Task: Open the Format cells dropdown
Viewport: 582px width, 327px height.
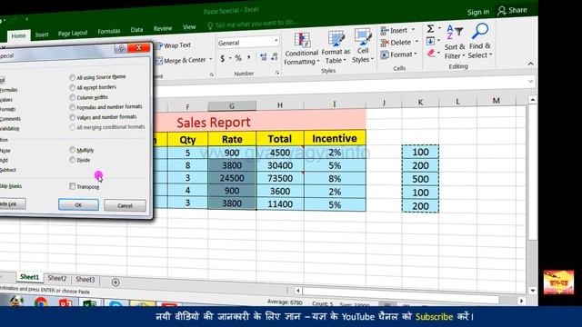Action: point(399,54)
